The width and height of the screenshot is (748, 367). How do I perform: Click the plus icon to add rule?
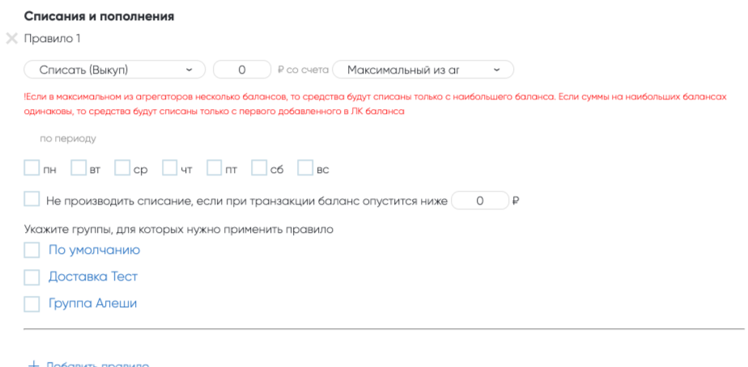click(33, 364)
